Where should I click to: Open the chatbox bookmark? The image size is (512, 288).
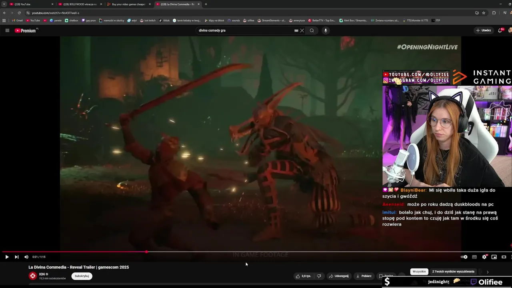coord(72,20)
